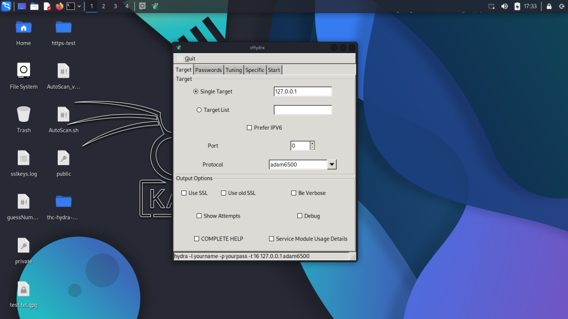Increase the Port value with up arrow
Screen dimensions: 568x319
pyautogui.click(x=312, y=143)
